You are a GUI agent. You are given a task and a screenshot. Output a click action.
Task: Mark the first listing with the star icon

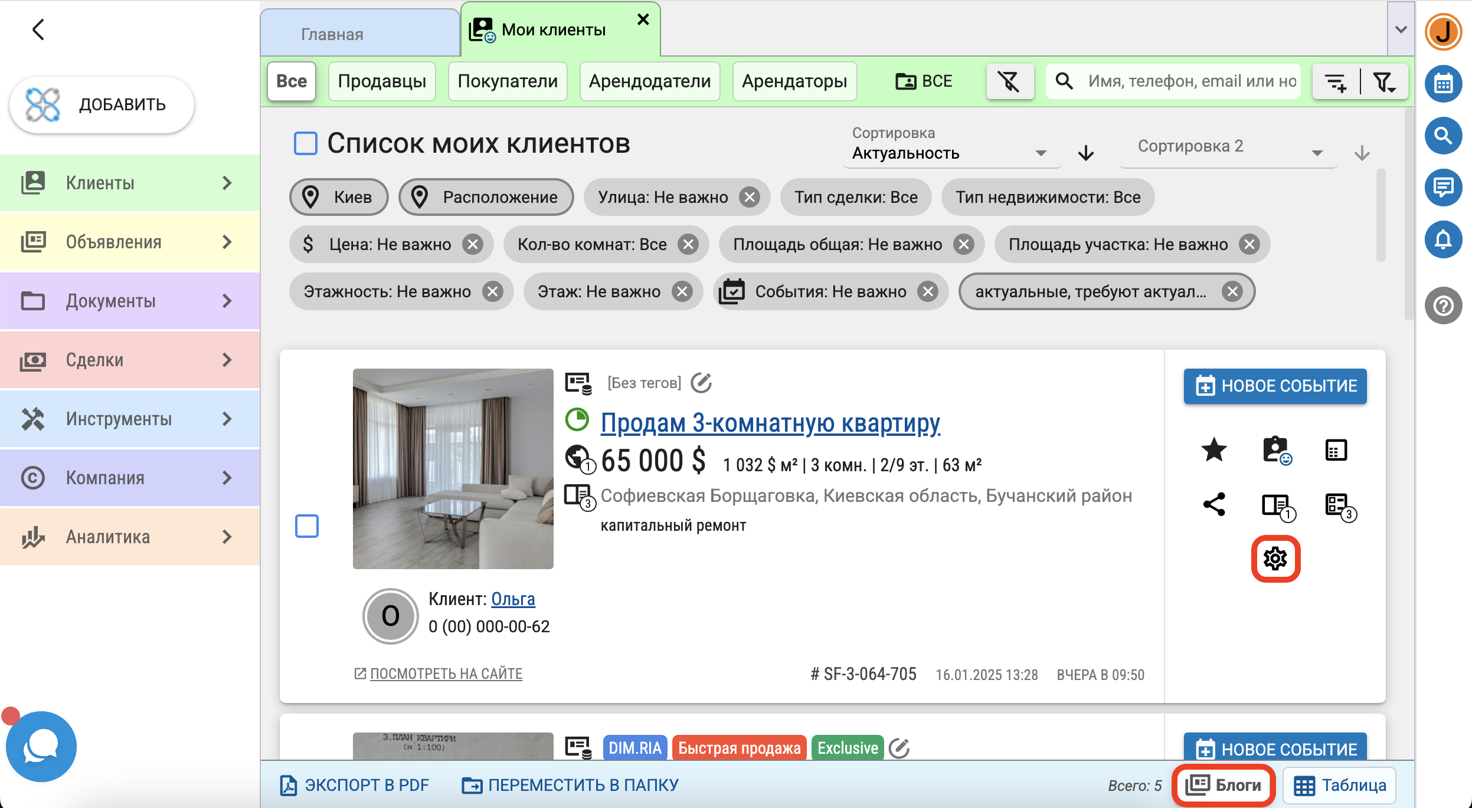pyautogui.click(x=1213, y=451)
